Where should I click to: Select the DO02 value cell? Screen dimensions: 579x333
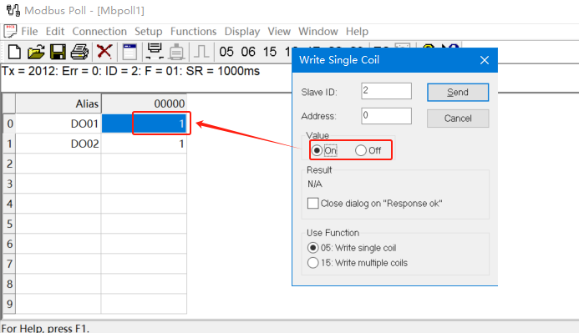coord(144,144)
